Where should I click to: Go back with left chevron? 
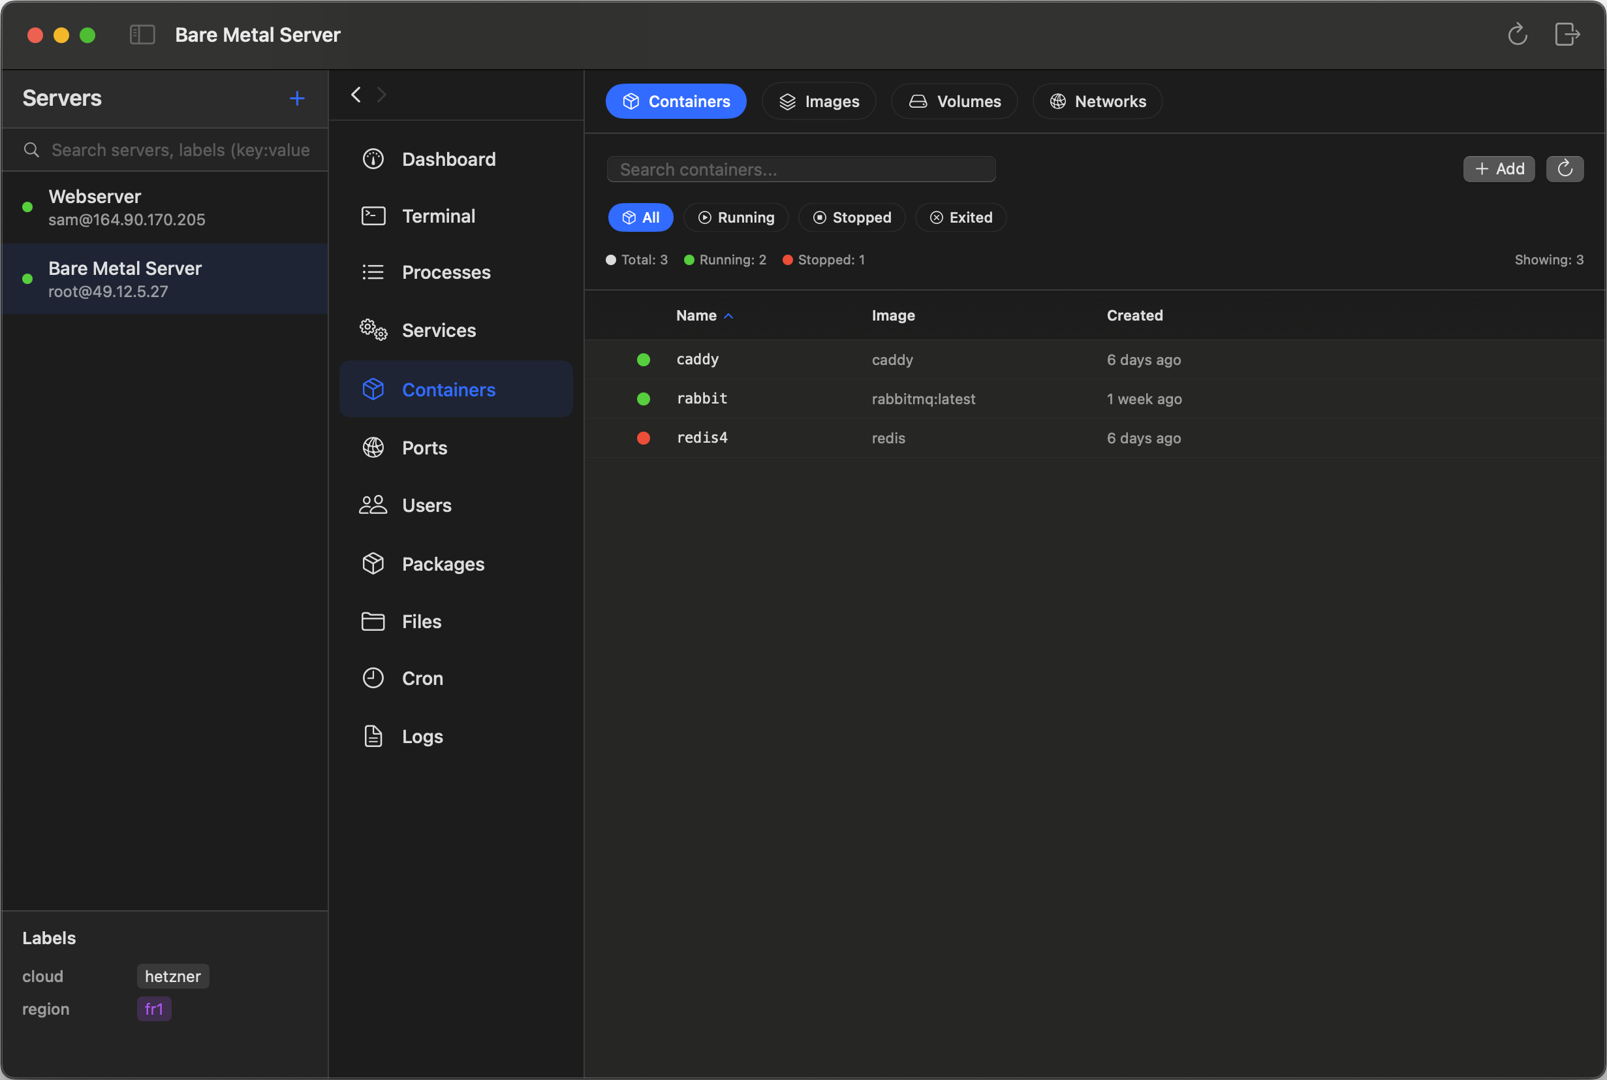[x=356, y=95]
